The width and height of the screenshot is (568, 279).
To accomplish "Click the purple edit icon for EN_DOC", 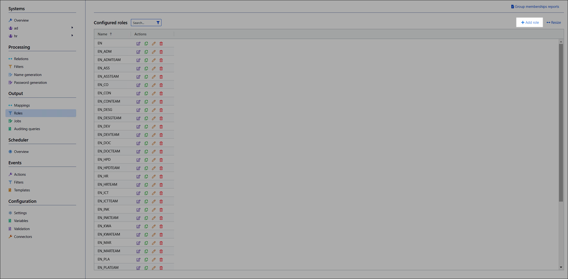I will (x=138, y=143).
